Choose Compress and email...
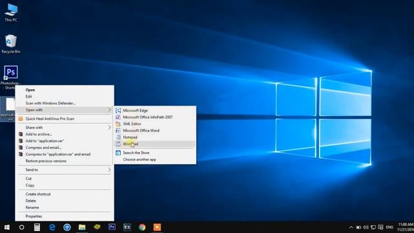This screenshot has height=233, width=414. (x=65, y=148)
